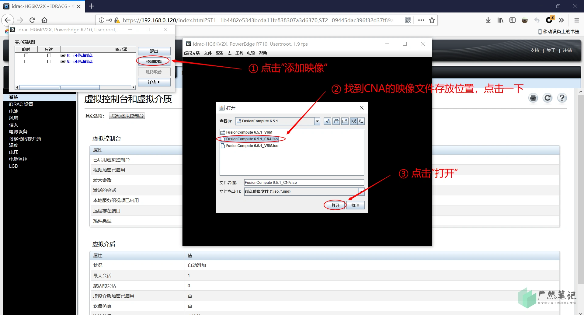Screen dimensions: 584x315
Task: Refresh the iDRAC page with round arrow icon
Action: (x=547, y=98)
